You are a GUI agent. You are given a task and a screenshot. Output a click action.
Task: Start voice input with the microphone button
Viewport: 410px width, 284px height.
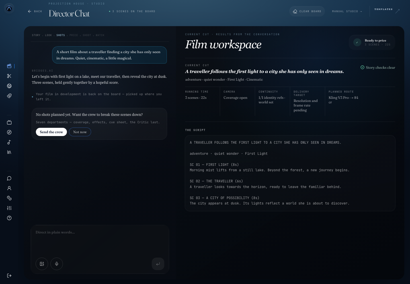[57, 264]
